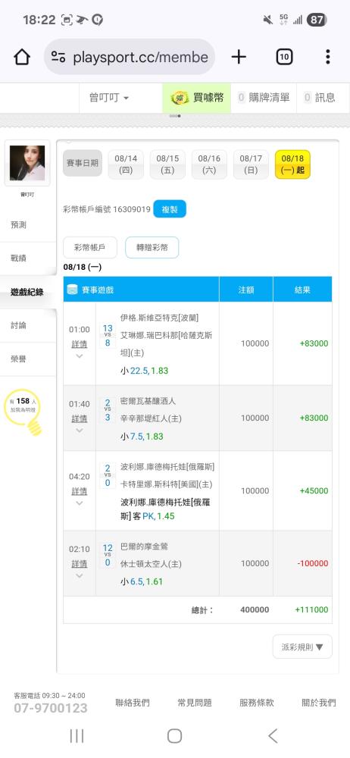Tap the profile photo thumbnail
The width and height of the screenshot is (350, 758).
[27, 163]
